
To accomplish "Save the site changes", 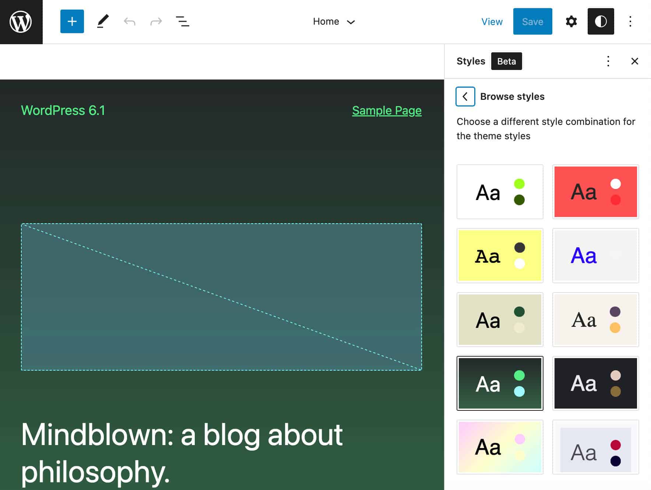I will coord(532,22).
